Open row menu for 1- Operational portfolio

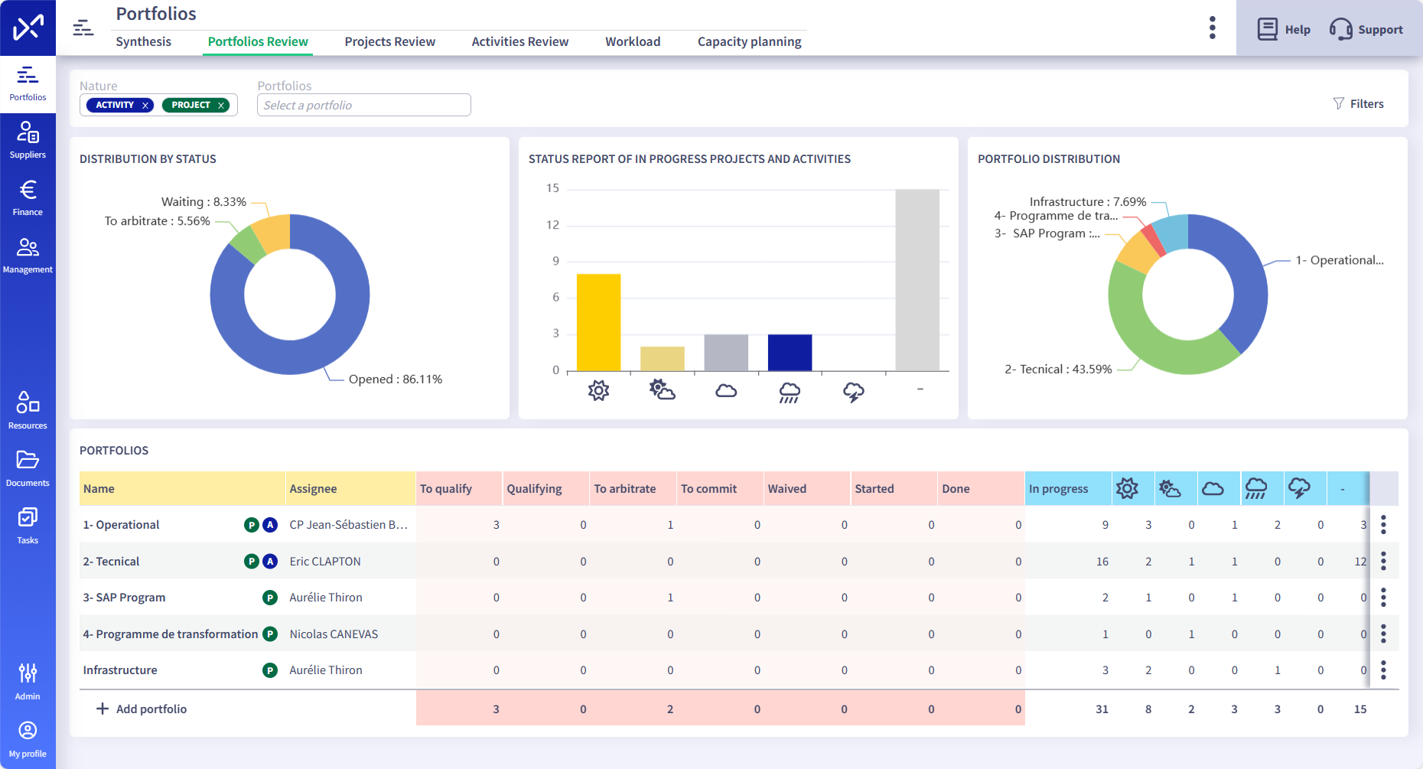click(1383, 525)
